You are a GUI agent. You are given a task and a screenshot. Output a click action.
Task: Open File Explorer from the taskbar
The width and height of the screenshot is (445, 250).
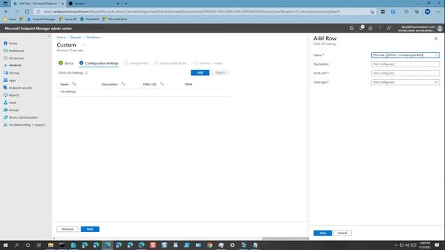tap(51, 245)
